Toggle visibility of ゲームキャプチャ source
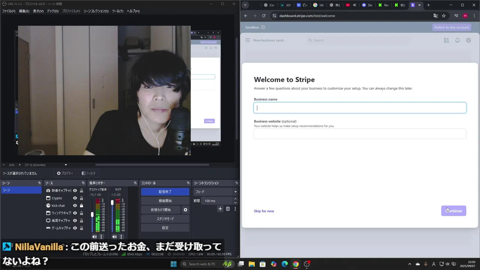The width and height of the screenshot is (480, 270). (x=75, y=228)
